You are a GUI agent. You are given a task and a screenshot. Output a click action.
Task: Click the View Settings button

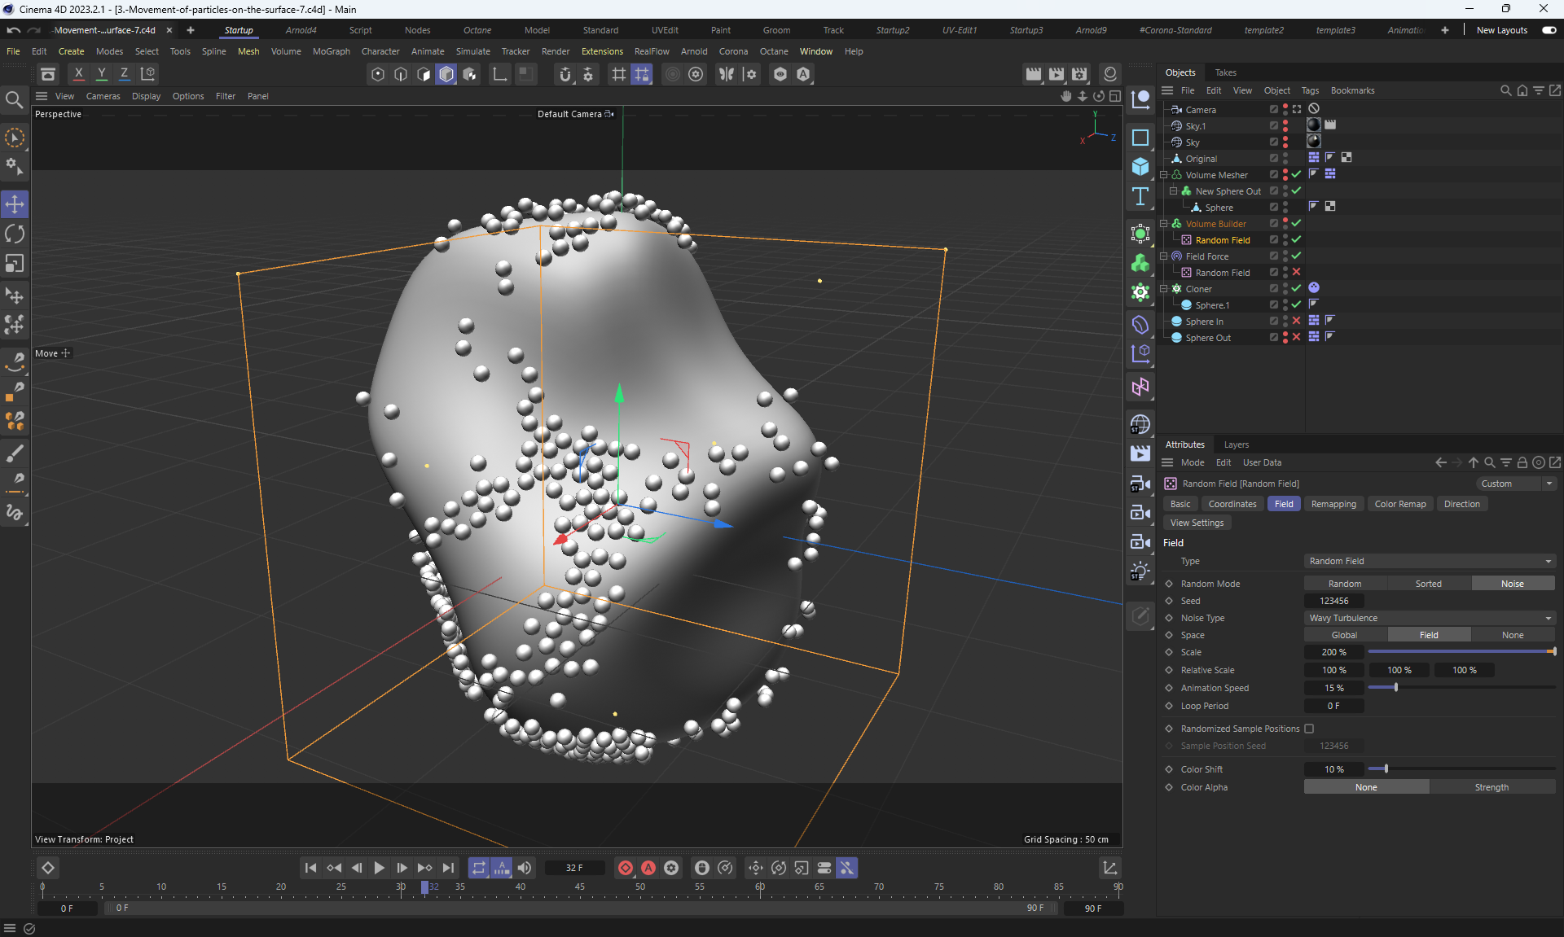pos(1196,523)
